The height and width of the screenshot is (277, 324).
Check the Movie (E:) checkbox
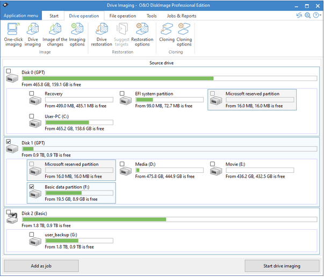[212, 164]
